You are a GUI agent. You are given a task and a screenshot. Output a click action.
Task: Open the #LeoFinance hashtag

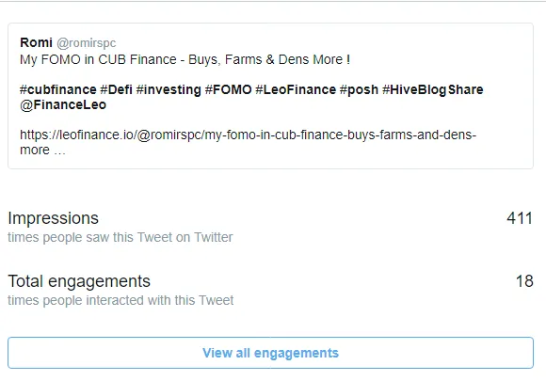(x=296, y=89)
